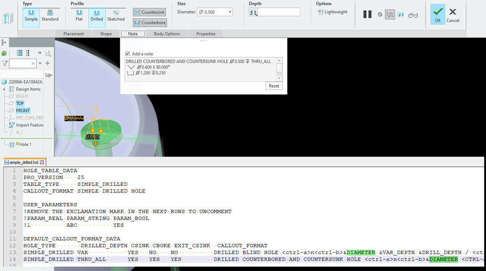Click DIAMETER highlighted on editor line 14
This screenshot has width=486, height=271.
(443, 259)
